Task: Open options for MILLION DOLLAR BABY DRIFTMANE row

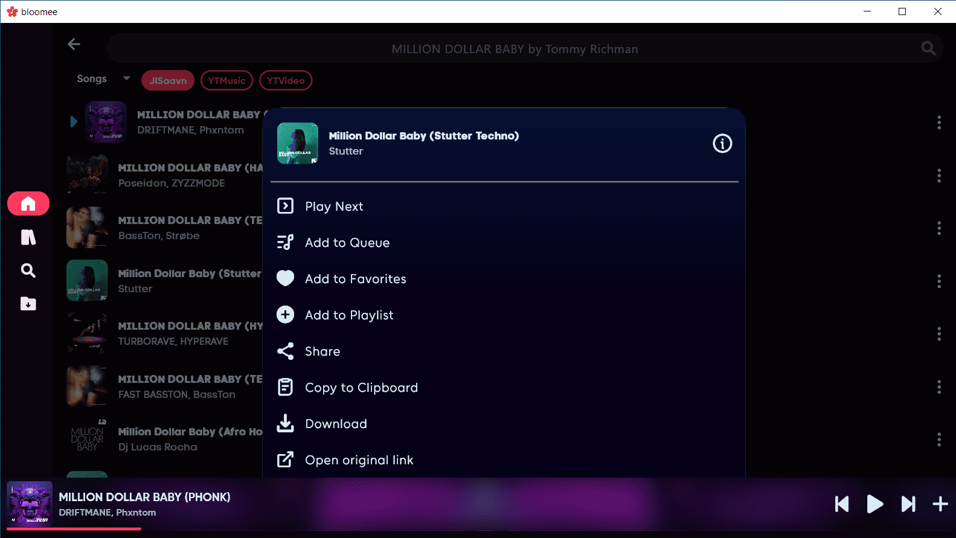Action: [x=939, y=123]
